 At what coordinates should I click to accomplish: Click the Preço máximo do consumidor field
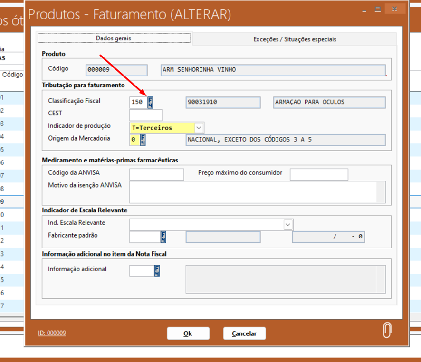[318, 174]
